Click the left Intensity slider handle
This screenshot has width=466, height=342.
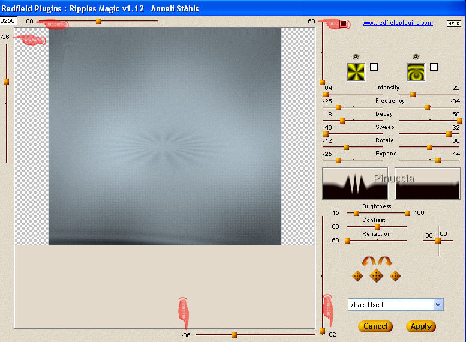click(x=326, y=95)
